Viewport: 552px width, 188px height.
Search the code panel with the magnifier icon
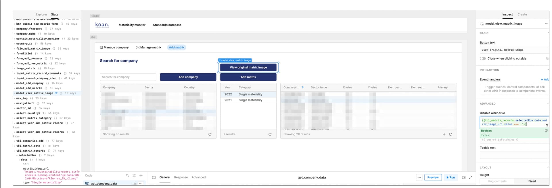click(127, 175)
